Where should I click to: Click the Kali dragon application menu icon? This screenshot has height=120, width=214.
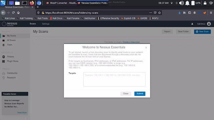(3, 3)
